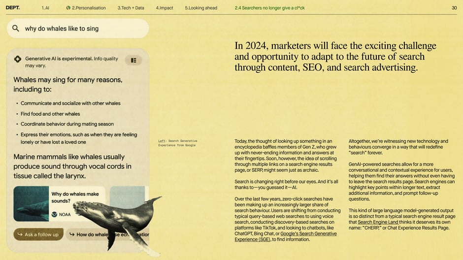
Task: Open the 4. Impact section
Action: [165, 8]
